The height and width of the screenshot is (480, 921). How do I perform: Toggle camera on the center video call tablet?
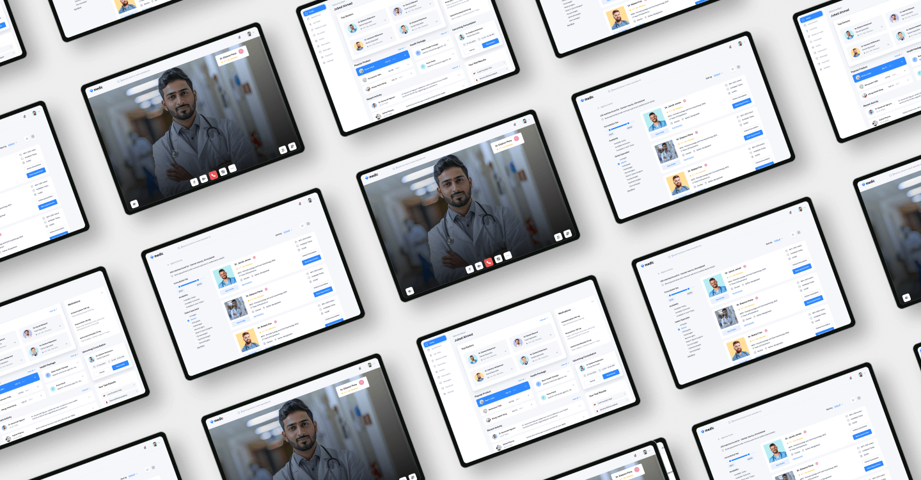tap(479, 264)
